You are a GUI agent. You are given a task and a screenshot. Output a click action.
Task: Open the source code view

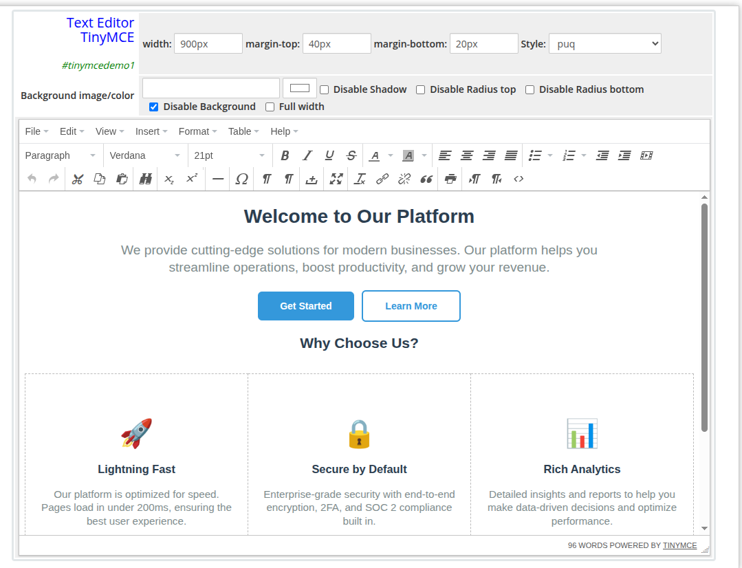(518, 179)
